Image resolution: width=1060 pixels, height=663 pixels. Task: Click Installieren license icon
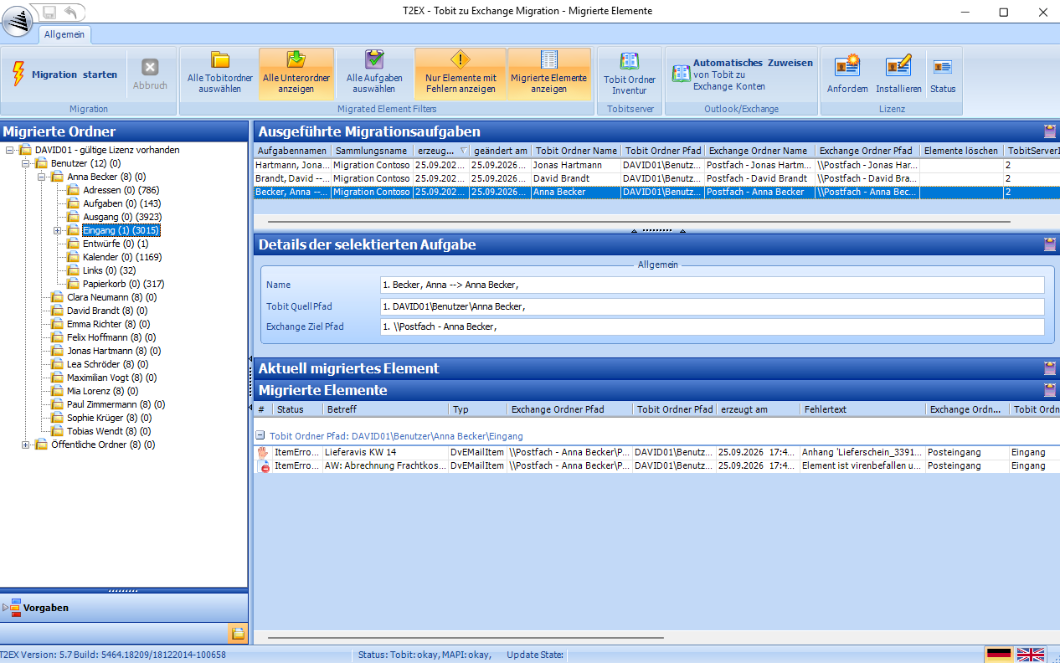[898, 74]
